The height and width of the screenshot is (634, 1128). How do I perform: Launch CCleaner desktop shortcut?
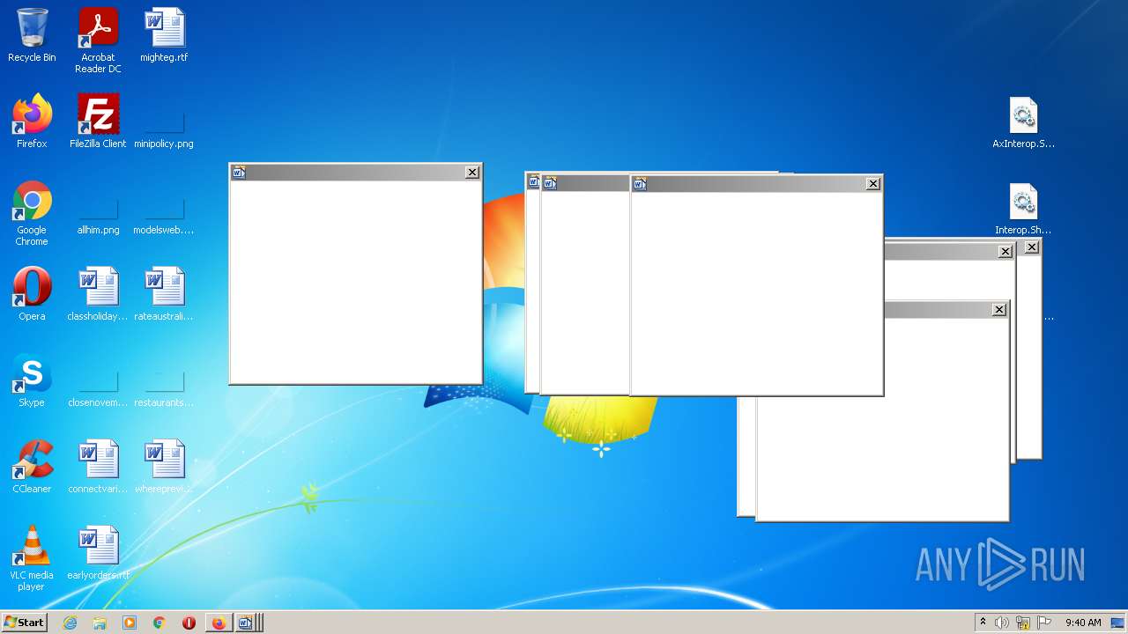tap(32, 467)
